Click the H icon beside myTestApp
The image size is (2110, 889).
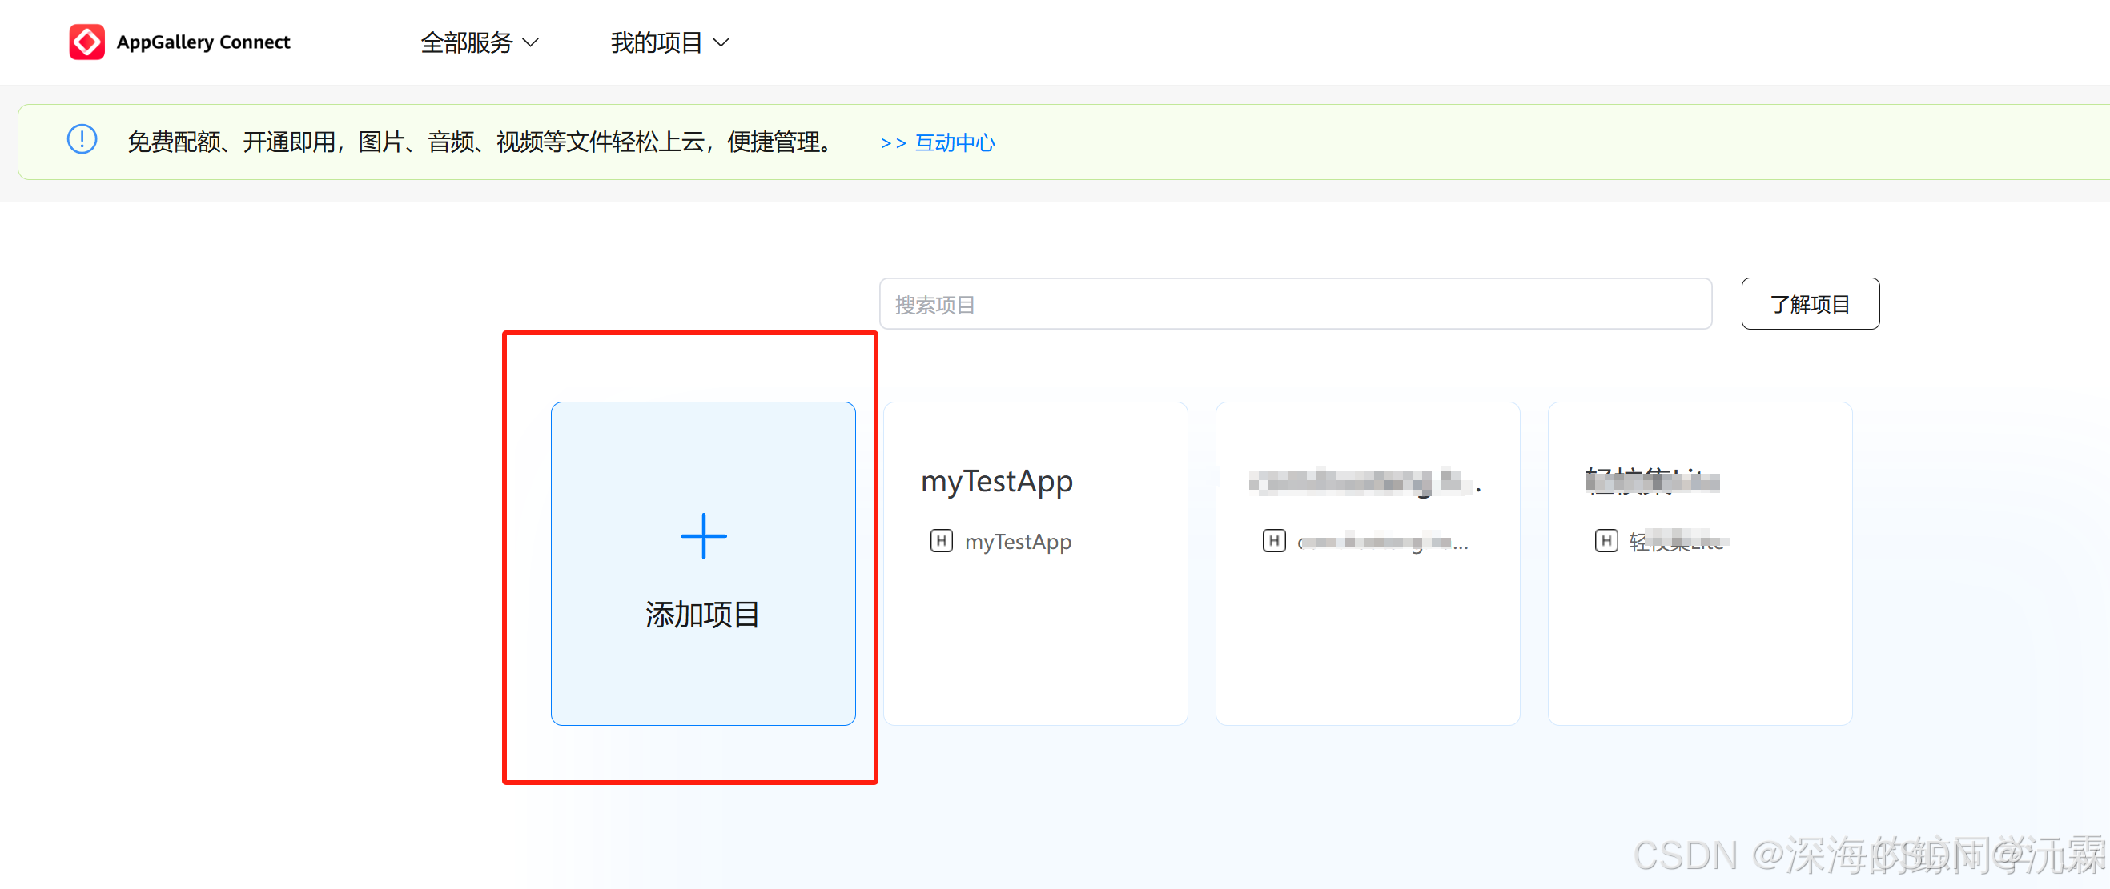click(x=941, y=541)
